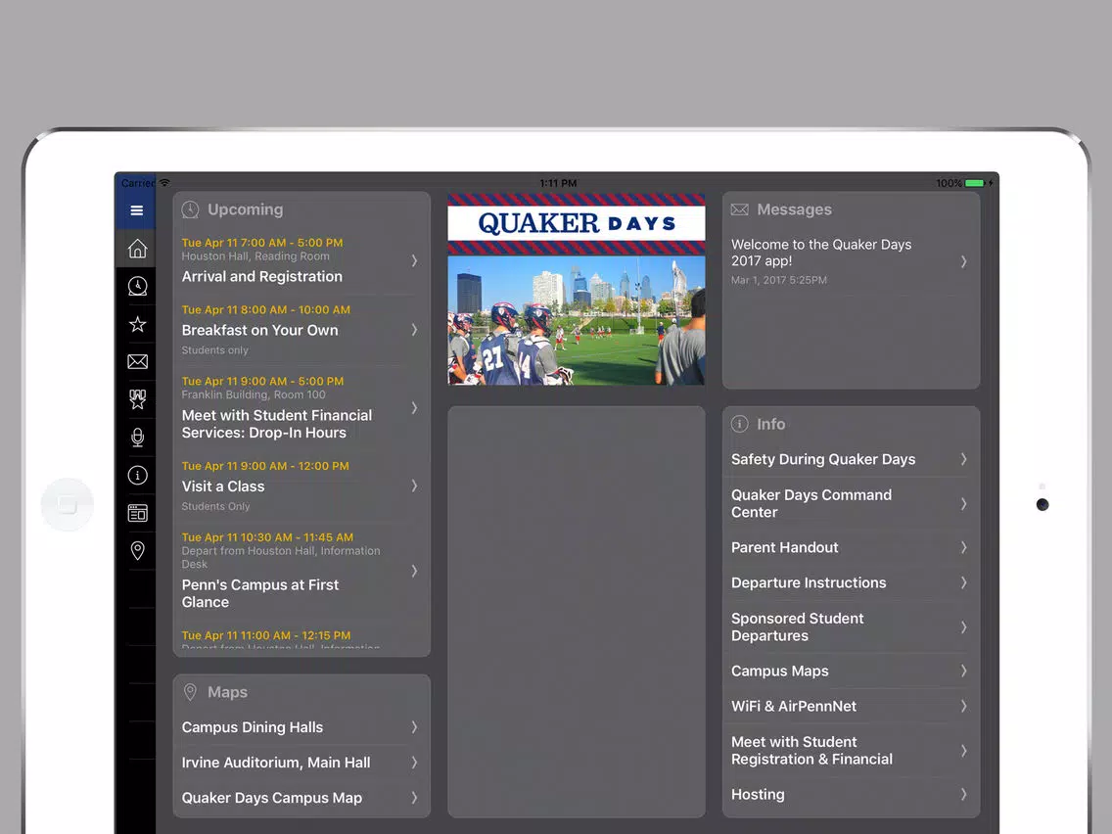Open the hamburger menu icon
The width and height of the screenshot is (1112, 834).
pos(137,210)
